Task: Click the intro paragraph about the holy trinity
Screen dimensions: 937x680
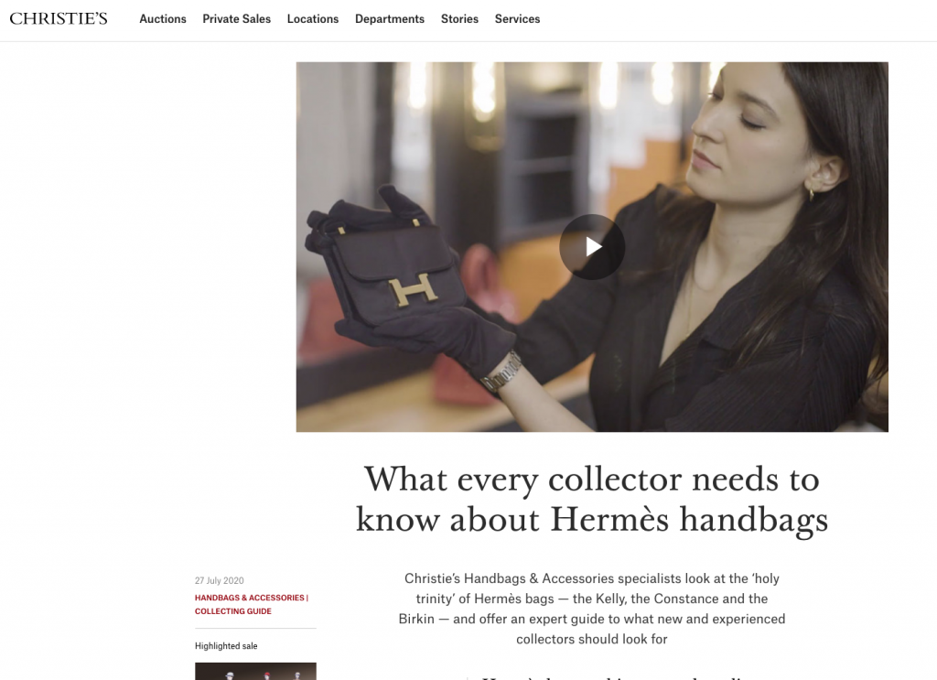Action: point(592,609)
